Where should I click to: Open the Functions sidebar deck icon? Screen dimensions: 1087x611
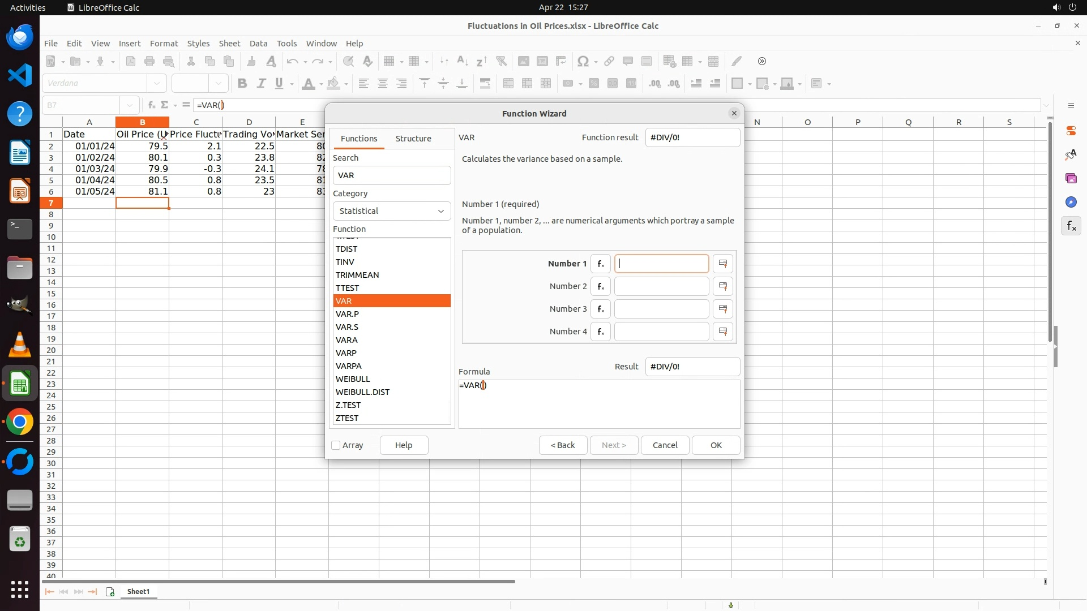[1071, 226]
